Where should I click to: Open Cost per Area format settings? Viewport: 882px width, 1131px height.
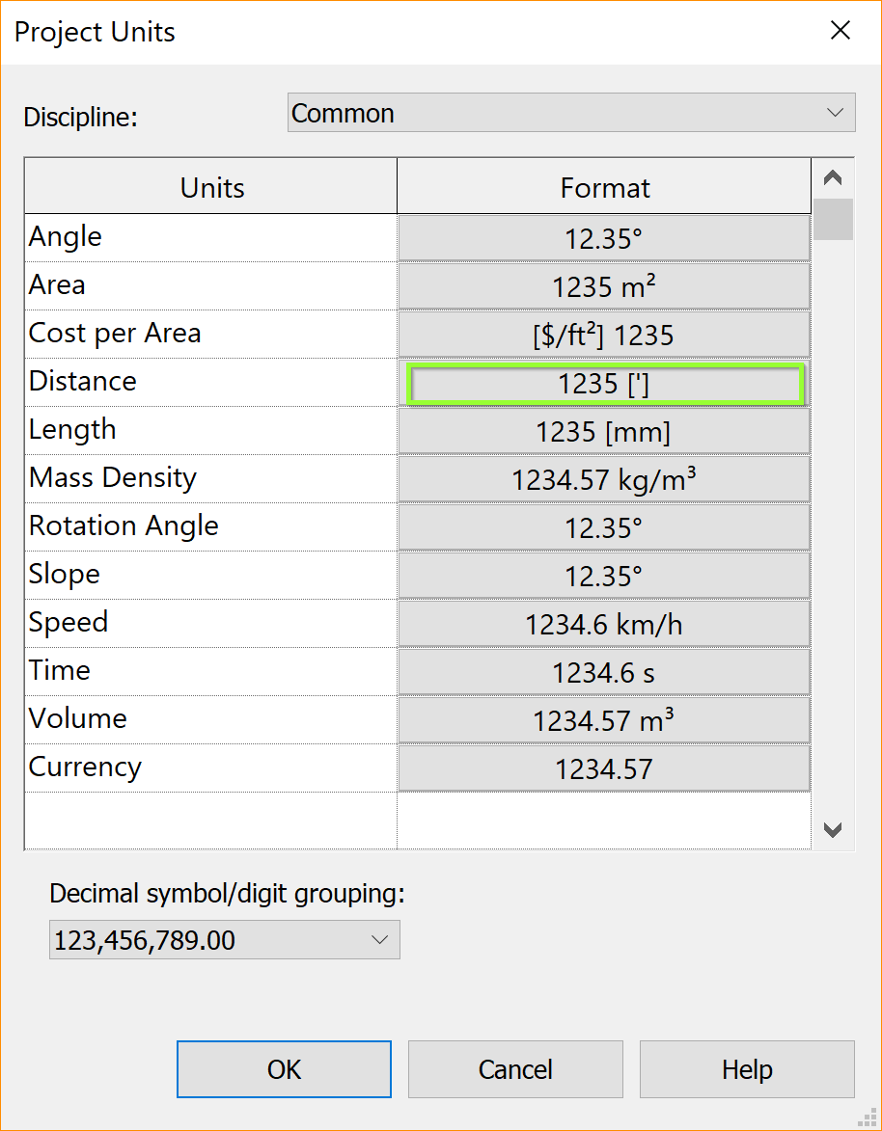tap(604, 333)
